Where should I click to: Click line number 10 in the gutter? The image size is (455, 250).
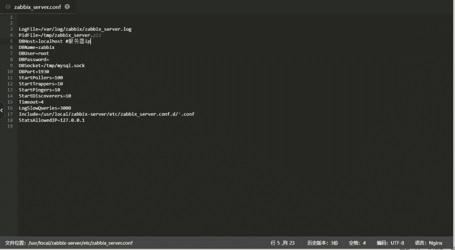10,72
